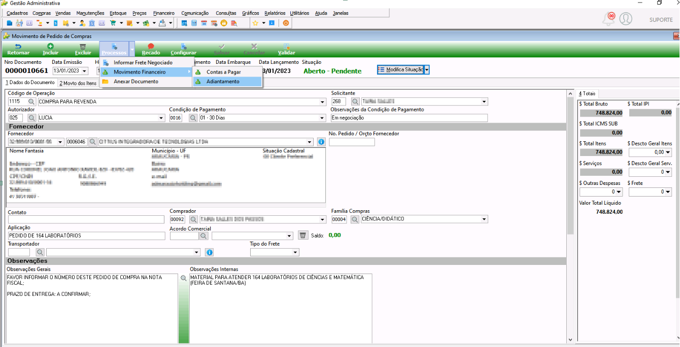Open the notifications bell icon

pos(608,19)
